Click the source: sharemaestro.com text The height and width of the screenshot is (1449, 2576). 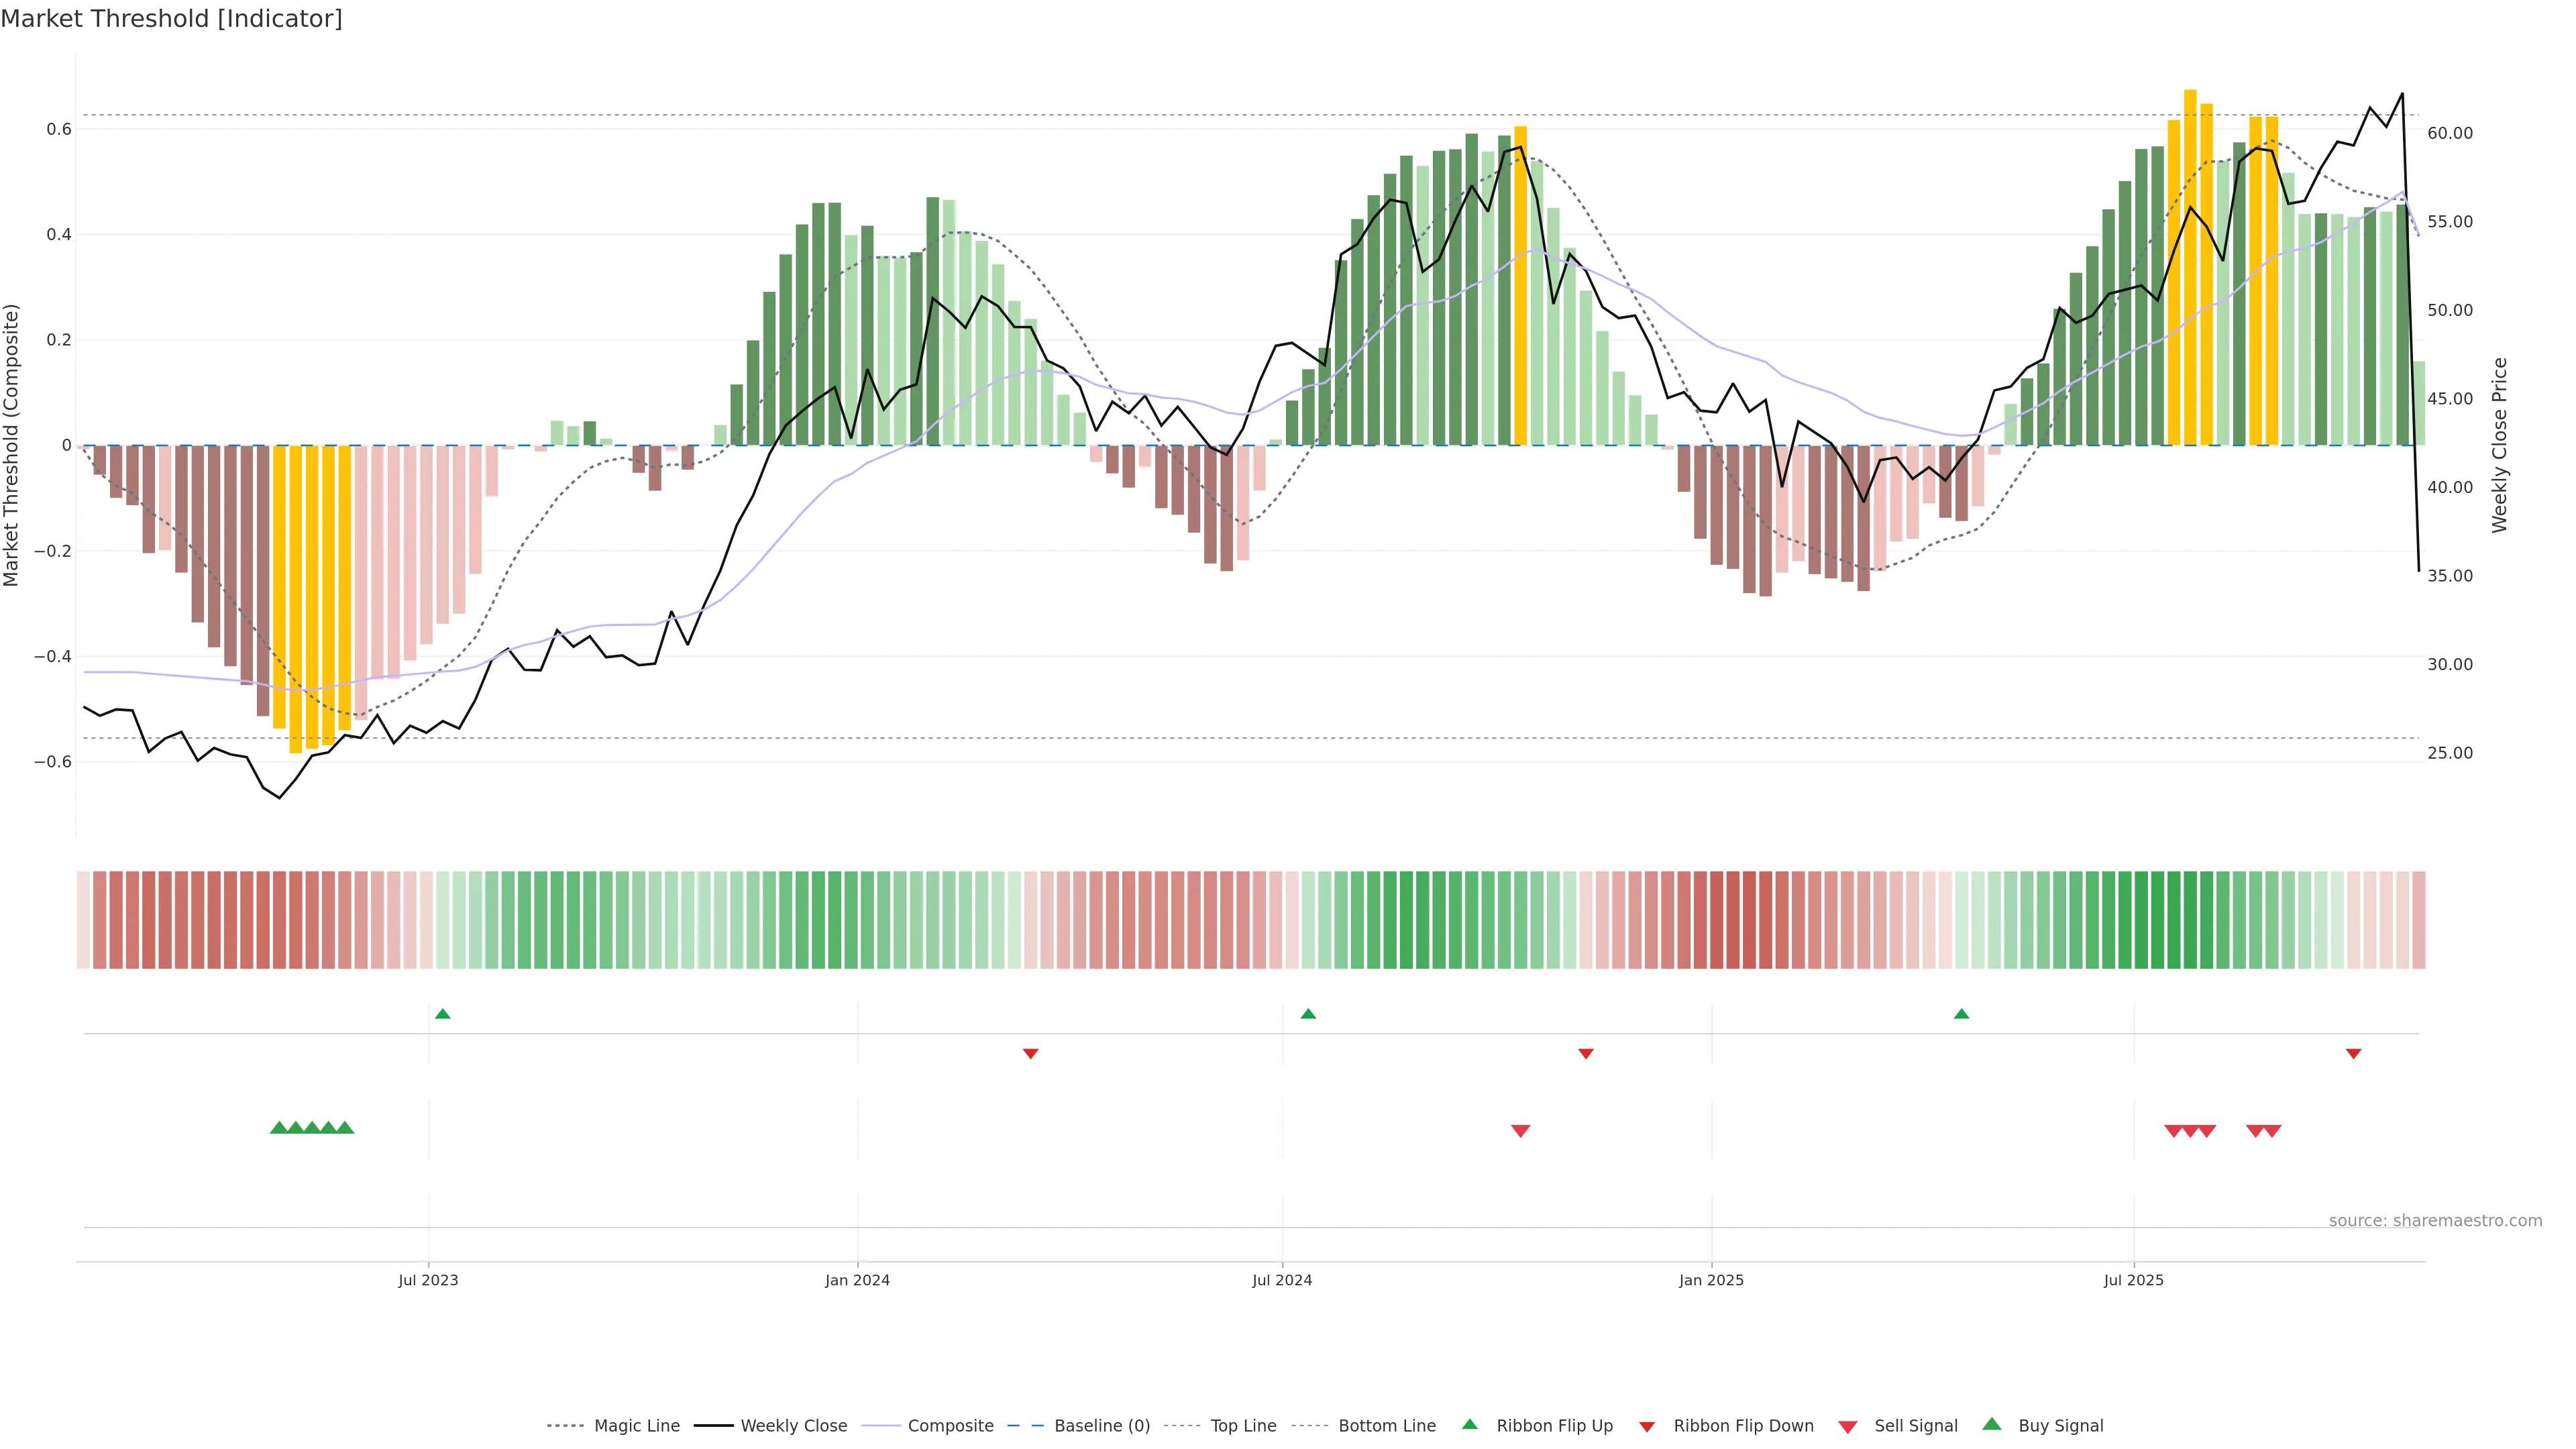(2435, 1221)
